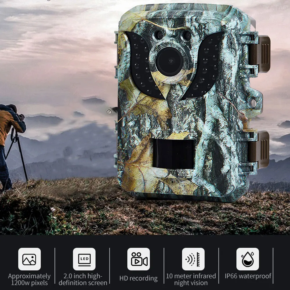The height and width of the screenshot is (290, 290).
Task: Select the infrared night vision icon
Action: point(193,259)
